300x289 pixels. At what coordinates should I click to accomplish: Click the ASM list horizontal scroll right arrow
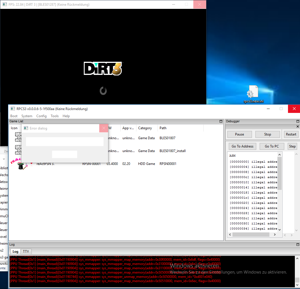[x=275, y=235]
